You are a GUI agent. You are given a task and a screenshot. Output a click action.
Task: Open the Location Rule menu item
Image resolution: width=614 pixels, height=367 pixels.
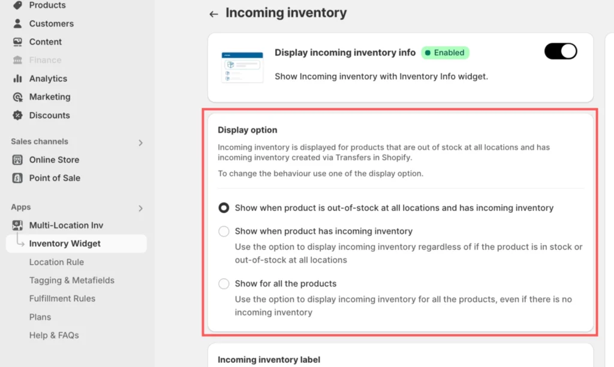[56, 262]
